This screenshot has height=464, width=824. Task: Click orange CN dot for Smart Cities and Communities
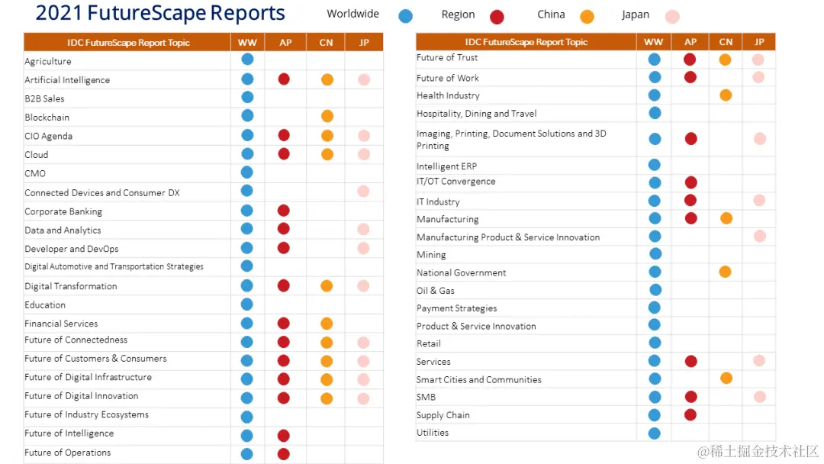[x=726, y=379]
